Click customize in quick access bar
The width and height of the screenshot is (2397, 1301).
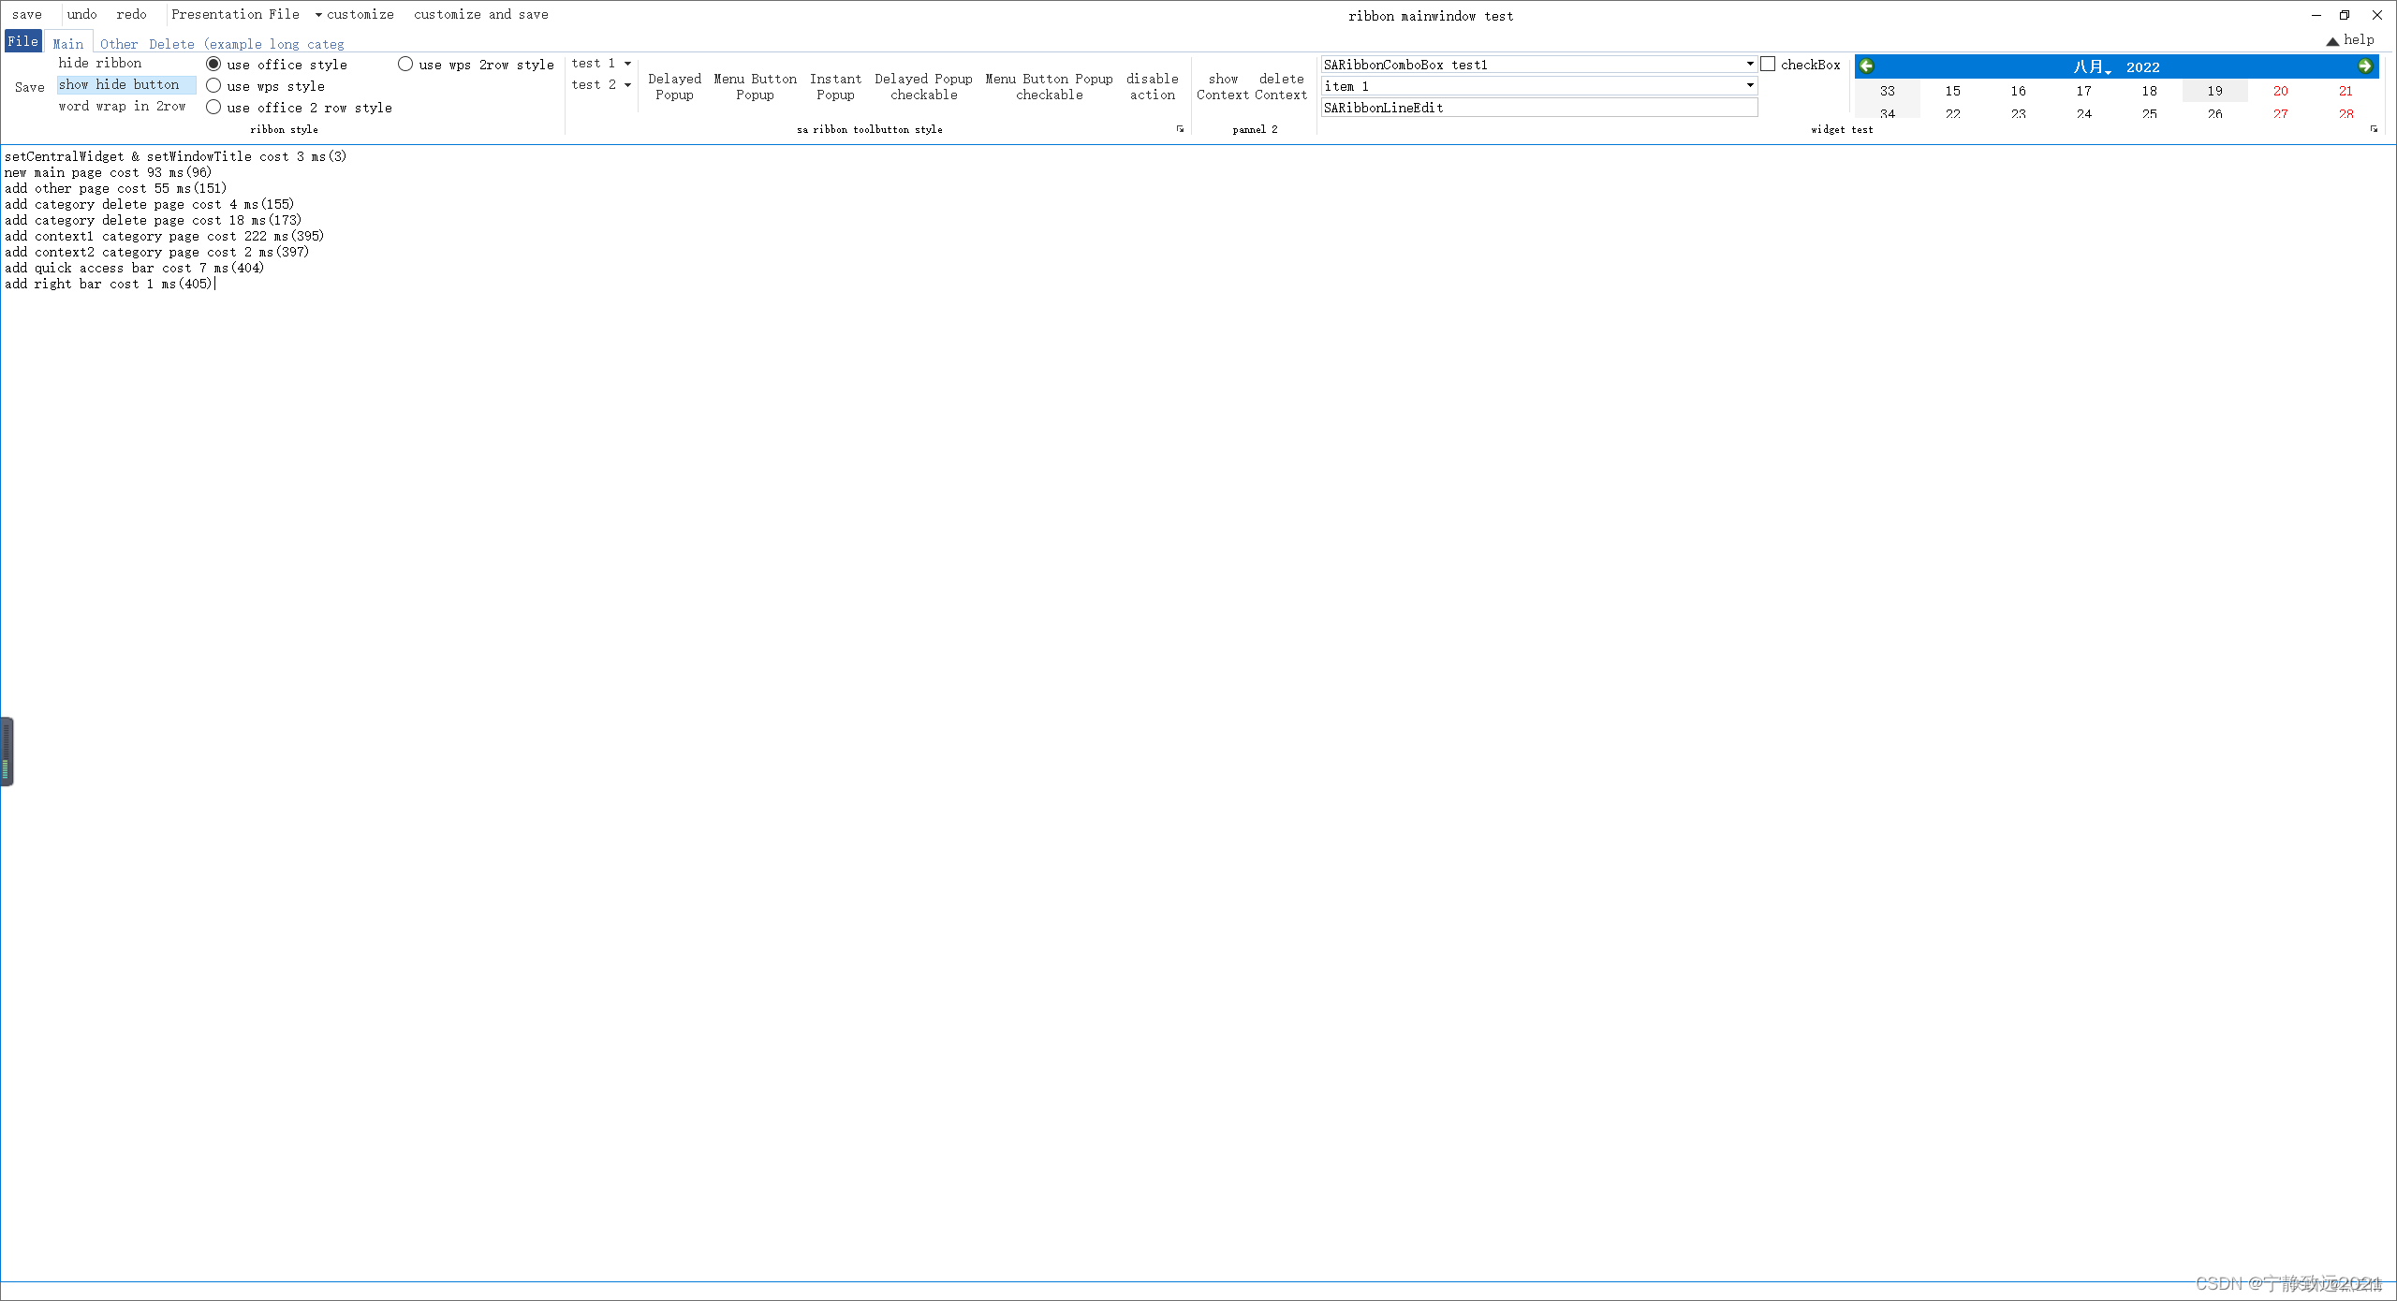360,15
